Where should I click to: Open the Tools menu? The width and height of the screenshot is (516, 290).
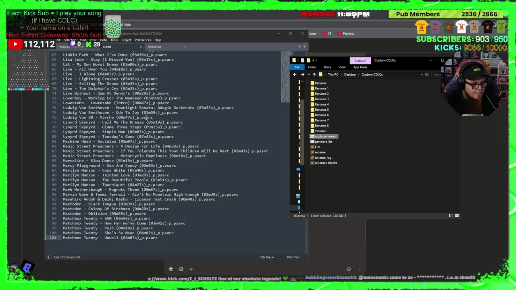pos(114,40)
